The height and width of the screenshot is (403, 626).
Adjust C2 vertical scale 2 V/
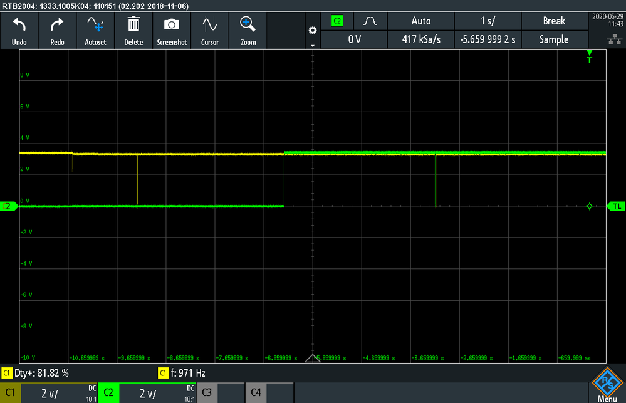pos(148,394)
